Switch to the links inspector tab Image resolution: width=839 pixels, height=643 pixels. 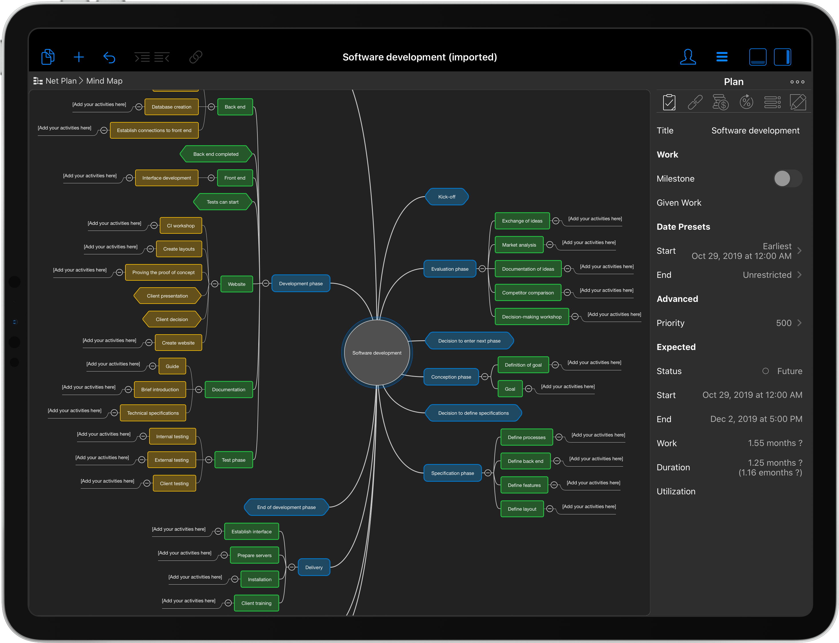click(x=695, y=103)
